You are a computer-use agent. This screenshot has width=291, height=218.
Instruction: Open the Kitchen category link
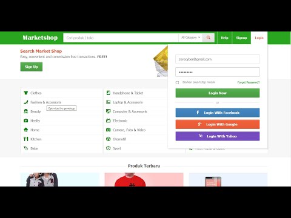(36, 139)
